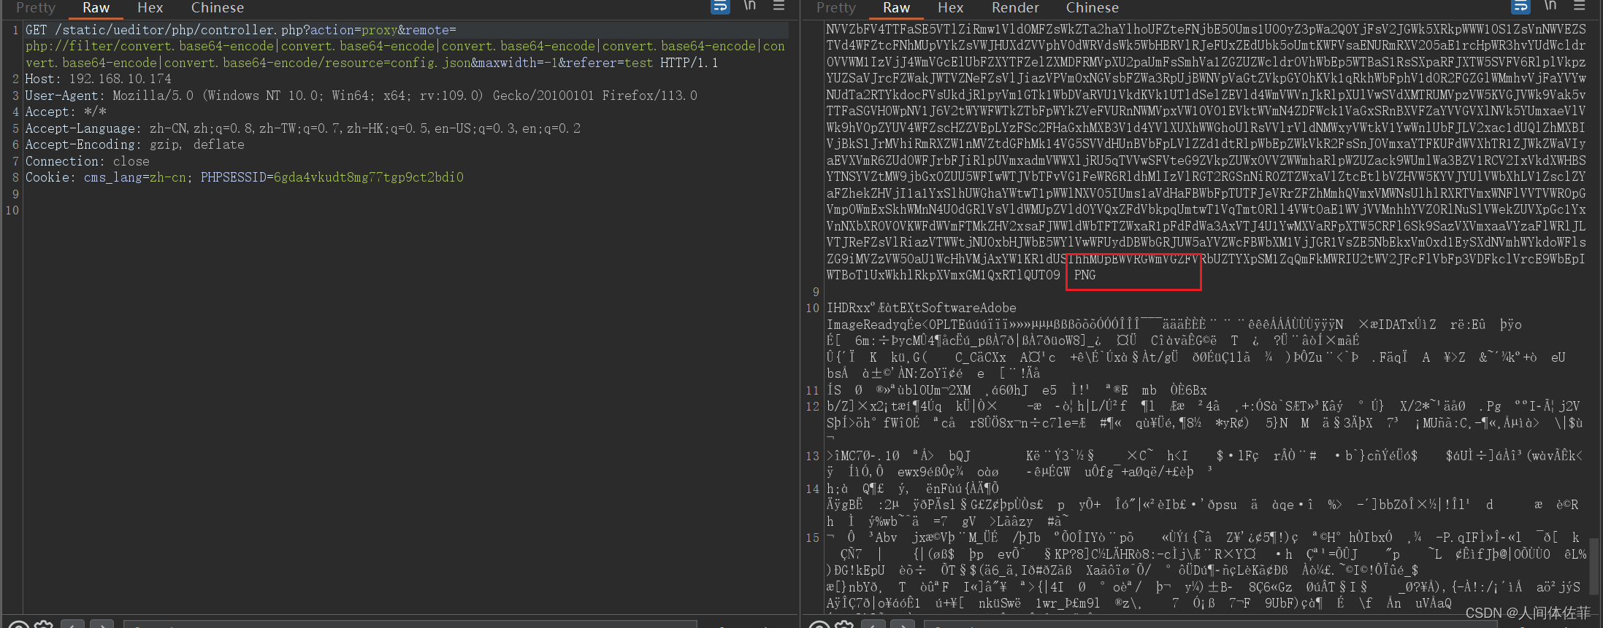Toggle non-printable \n characters in response viewer

tap(1550, 6)
